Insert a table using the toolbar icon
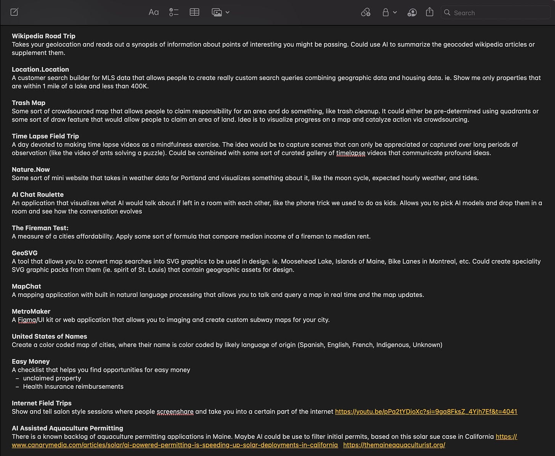Viewport: 555px width, 456px height. pos(194,12)
